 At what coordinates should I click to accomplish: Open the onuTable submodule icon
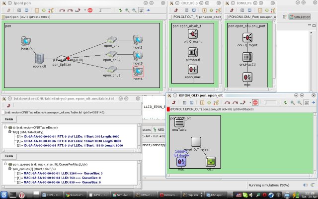(x=180, y=122)
